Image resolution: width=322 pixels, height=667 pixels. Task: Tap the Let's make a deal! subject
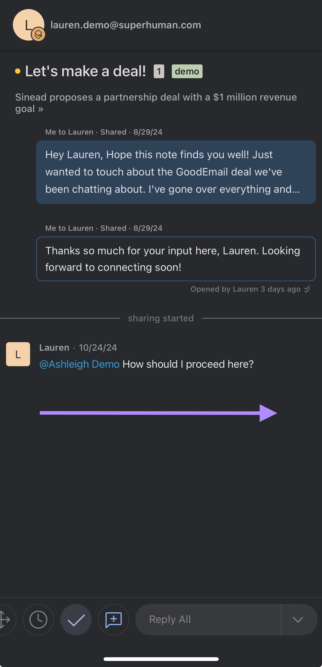click(86, 71)
